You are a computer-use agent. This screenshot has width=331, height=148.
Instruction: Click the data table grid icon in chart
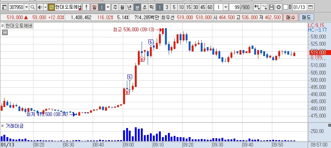(5, 32)
